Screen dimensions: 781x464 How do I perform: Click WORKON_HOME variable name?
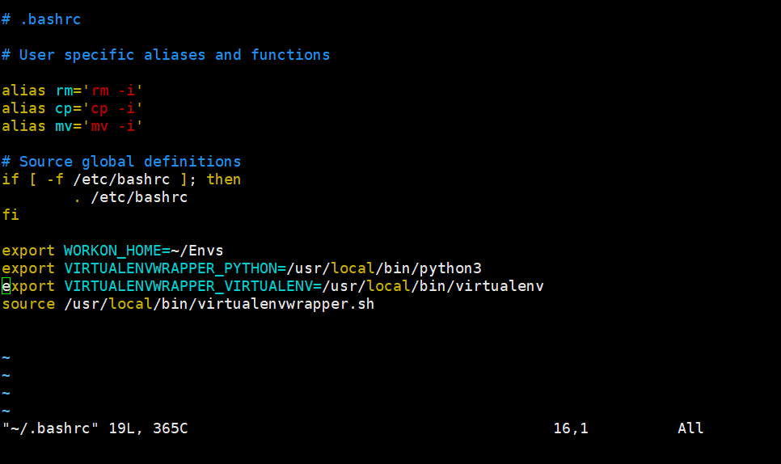coord(112,251)
